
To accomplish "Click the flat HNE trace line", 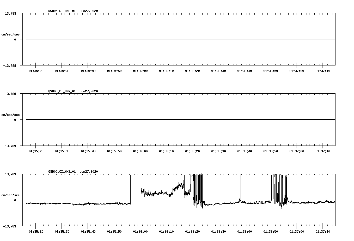I will pyautogui.click(x=180, y=39).
